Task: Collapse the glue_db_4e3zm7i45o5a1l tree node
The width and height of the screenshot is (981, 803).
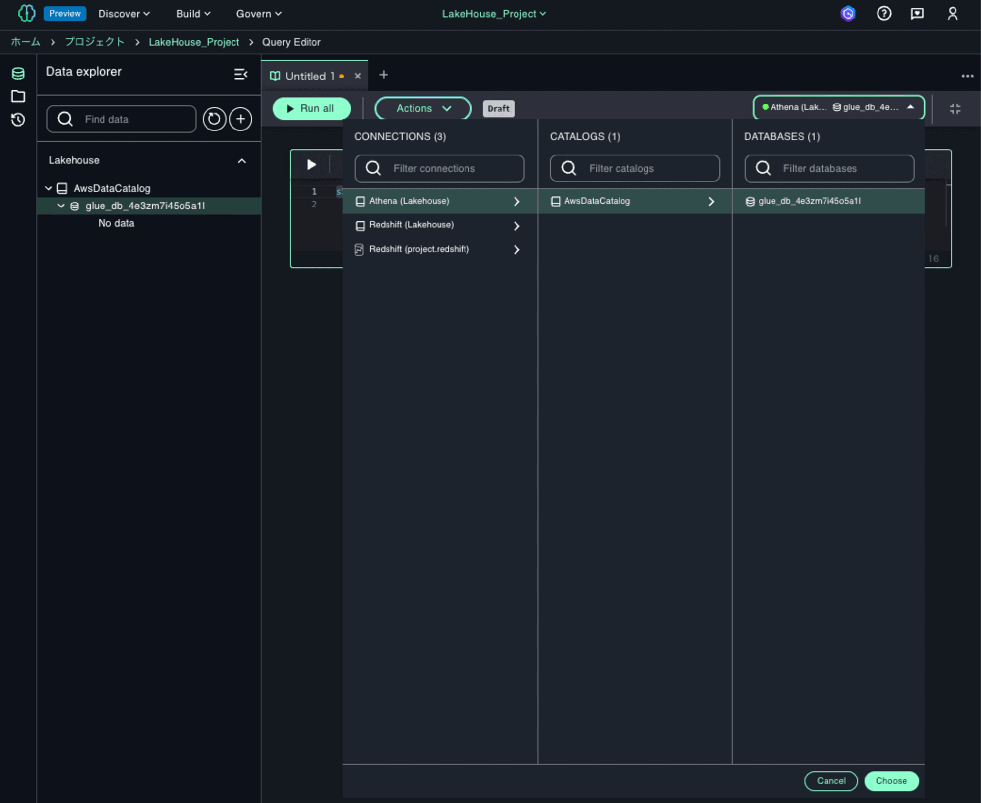Action: 61,206
